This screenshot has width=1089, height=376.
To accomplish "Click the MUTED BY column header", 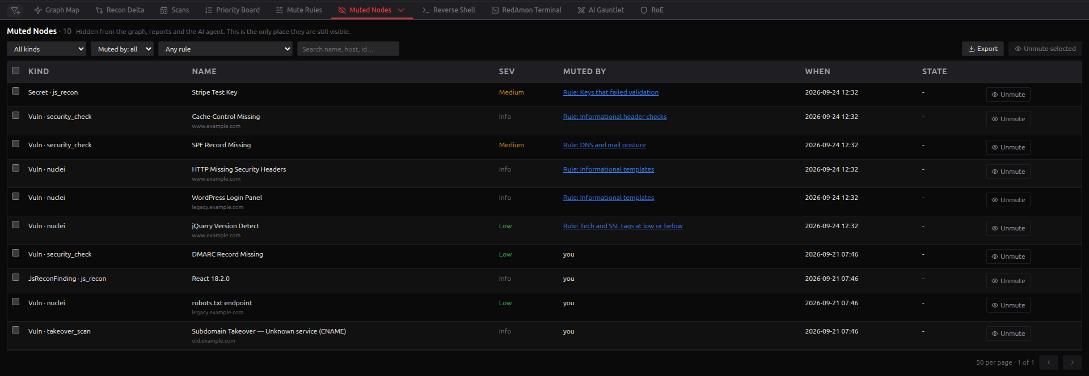I will click(584, 71).
